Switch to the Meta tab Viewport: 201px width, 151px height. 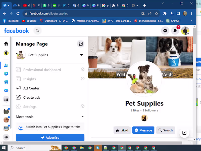(17, 5)
